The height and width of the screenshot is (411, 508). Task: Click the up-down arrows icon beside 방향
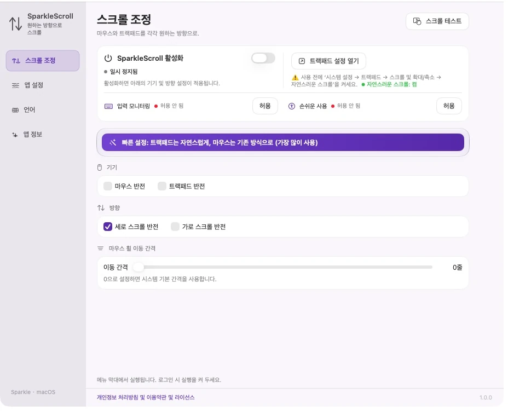coord(102,209)
